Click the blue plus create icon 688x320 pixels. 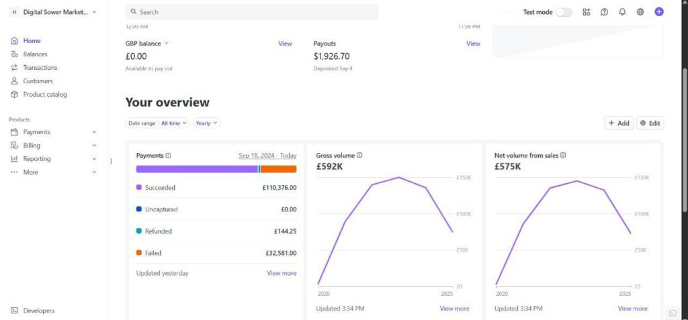point(659,12)
